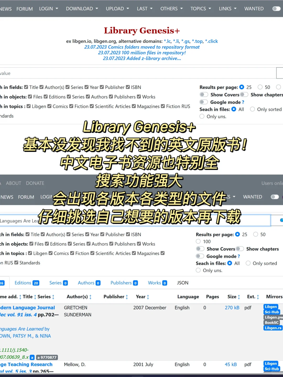The height and width of the screenshot is (377, 283).
Task: Open the 270 kB file size link
Action: (x=232, y=308)
